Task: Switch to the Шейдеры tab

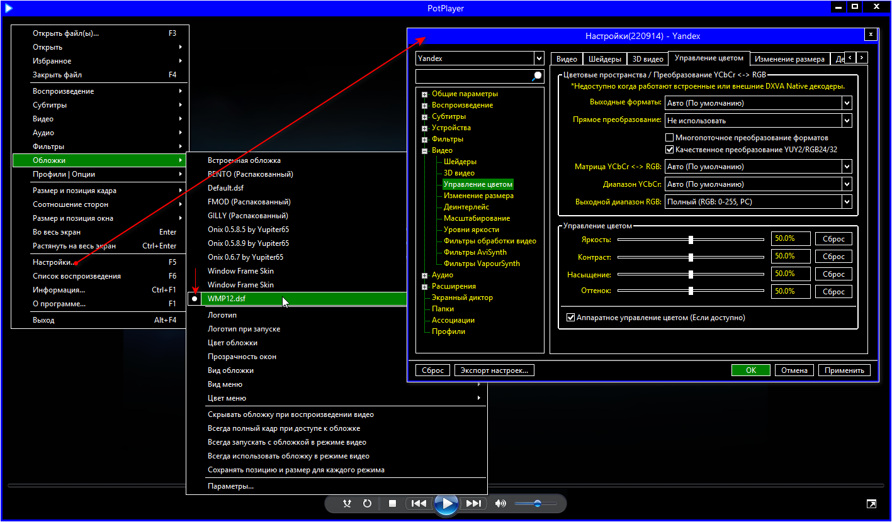Action: pos(604,59)
